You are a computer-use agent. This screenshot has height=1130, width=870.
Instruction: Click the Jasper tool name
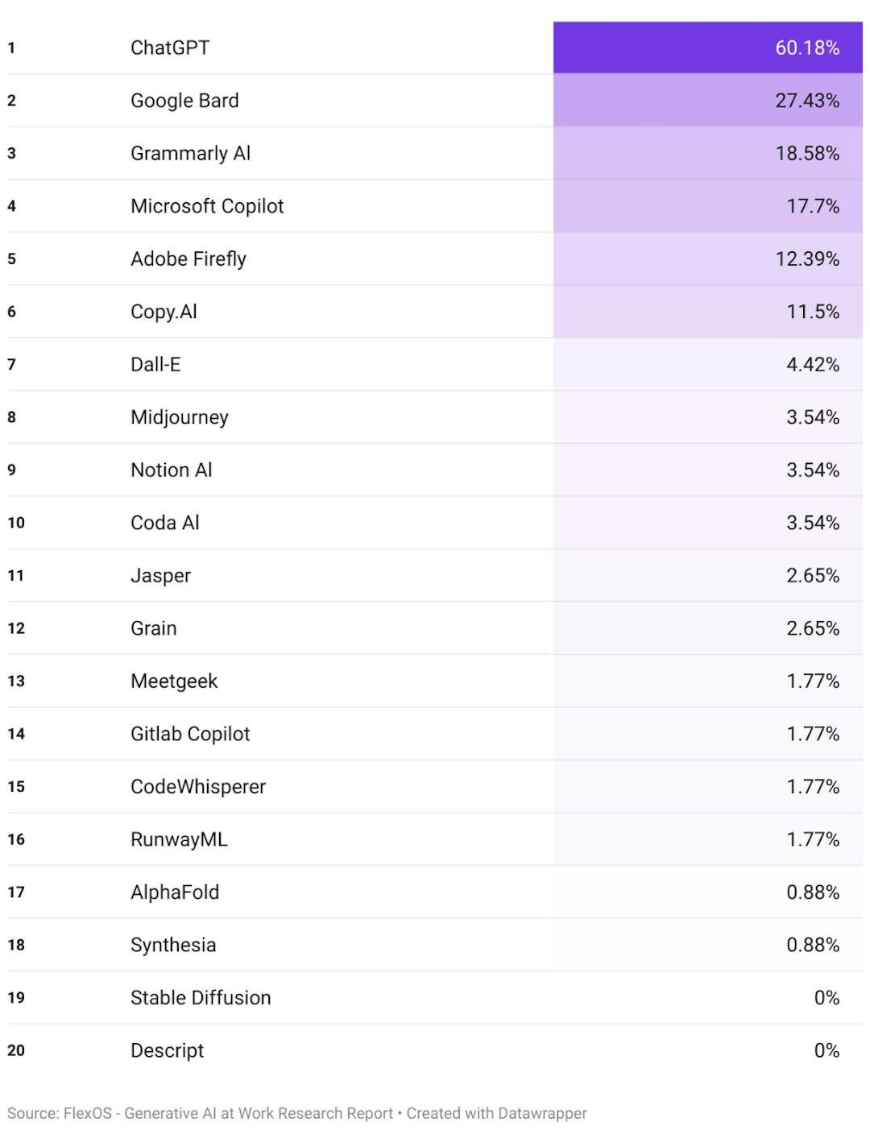coord(161,576)
